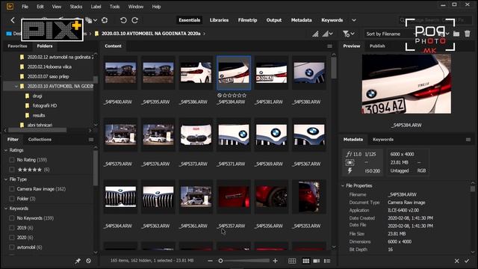The height and width of the screenshot is (269, 478).
Task: Create a new folder
Action: click(x=456, y=34)
